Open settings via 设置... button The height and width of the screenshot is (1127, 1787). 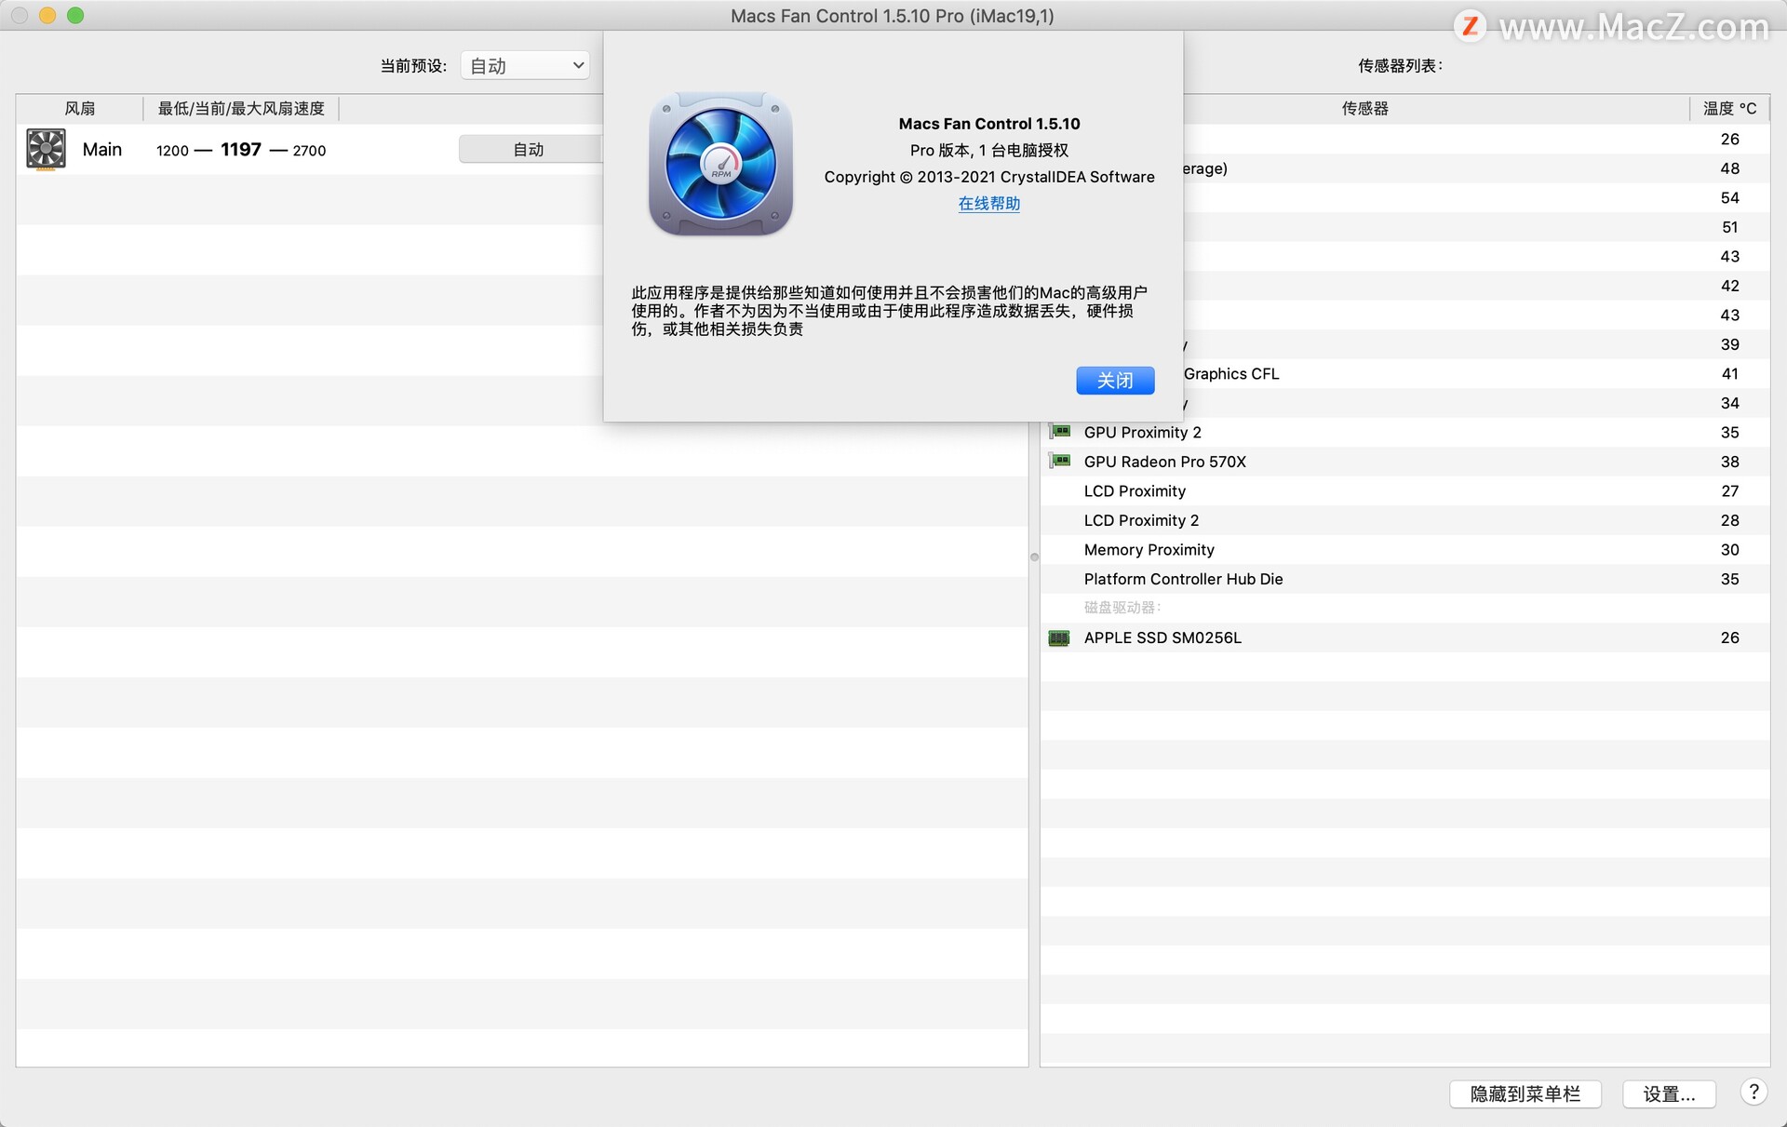click(1669, 1093)
